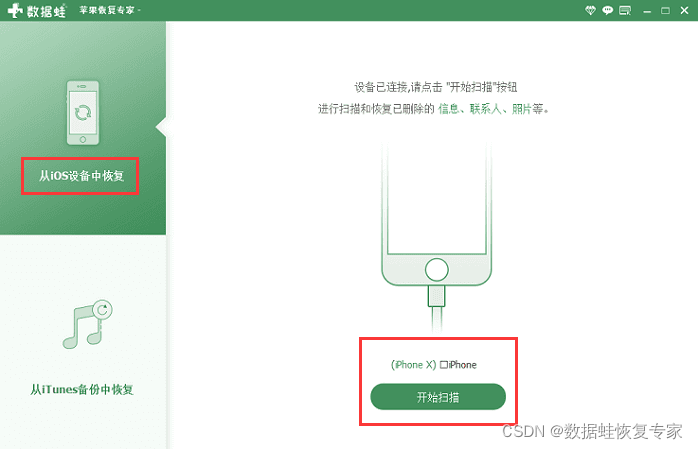Viewport: 698px width, 449px height.
Task: Switch to 从iTunes备份中恢复 tab
Action: pos(82,390)
